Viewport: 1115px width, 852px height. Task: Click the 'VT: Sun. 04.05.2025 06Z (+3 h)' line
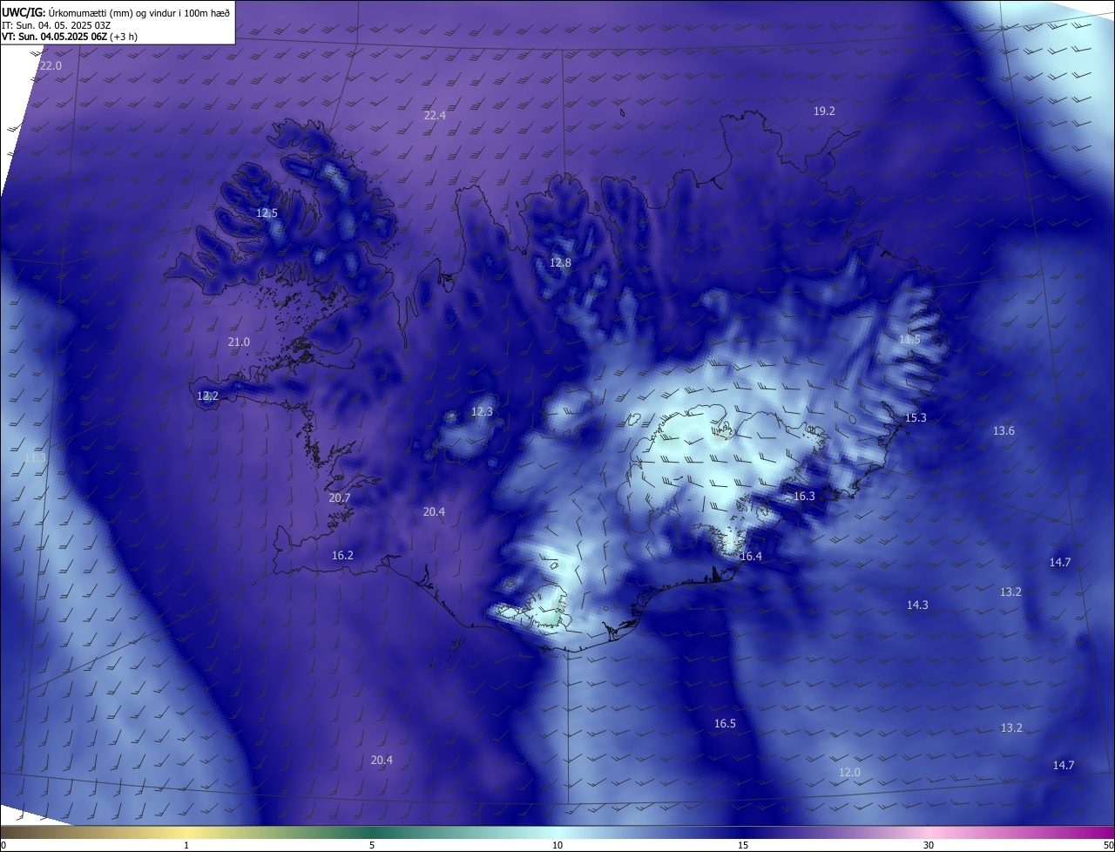(x=70, y=37)
